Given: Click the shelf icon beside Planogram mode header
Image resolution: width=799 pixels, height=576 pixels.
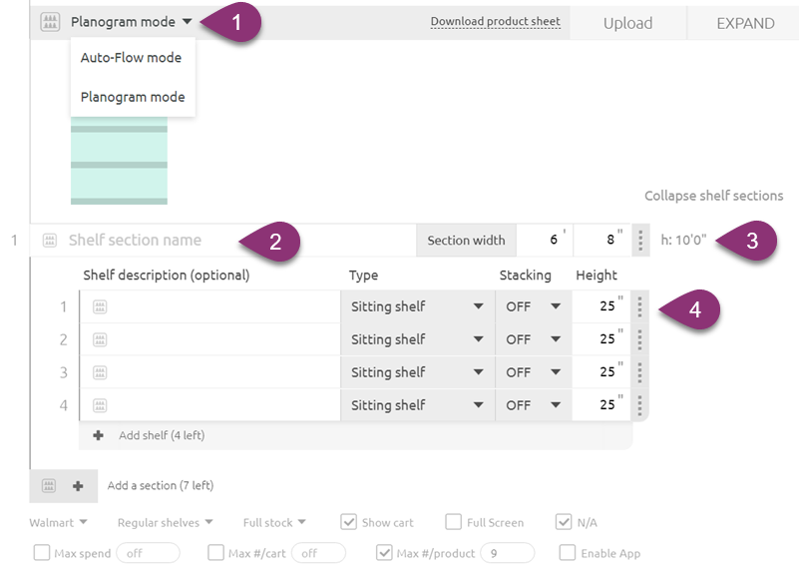Looking at the screenshot, I should point(50,22).
